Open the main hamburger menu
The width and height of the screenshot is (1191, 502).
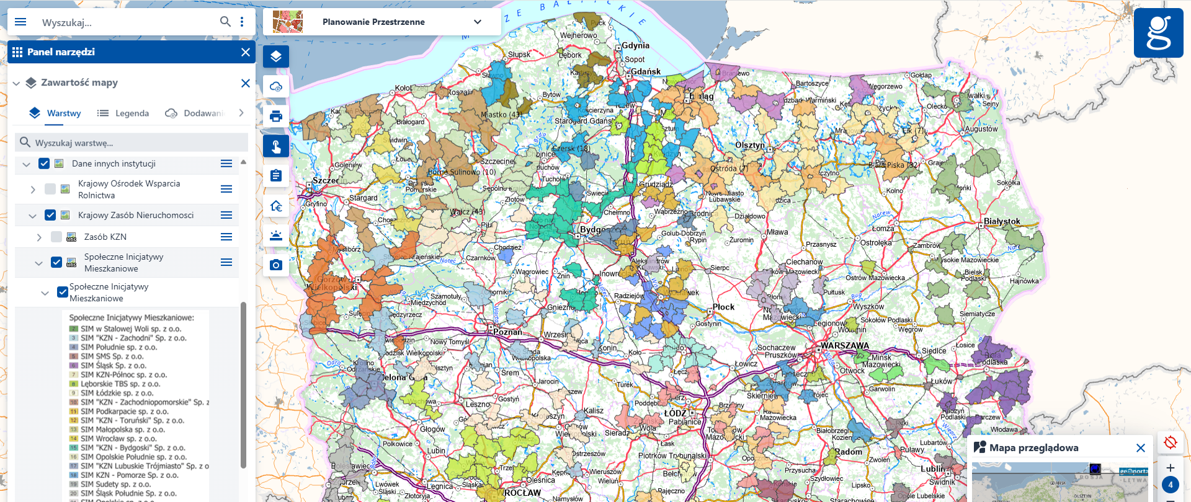click(20, 22)
